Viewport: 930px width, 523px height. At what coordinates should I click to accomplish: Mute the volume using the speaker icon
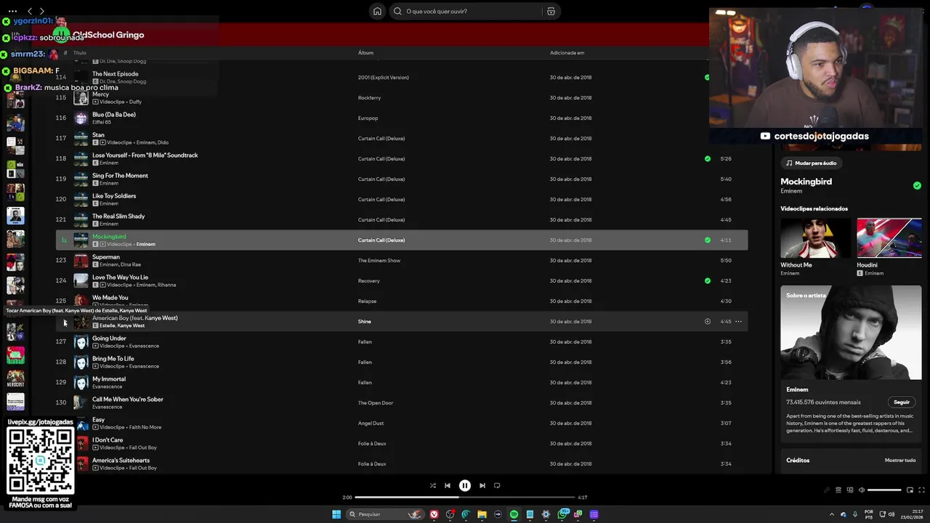pos(862,490)
